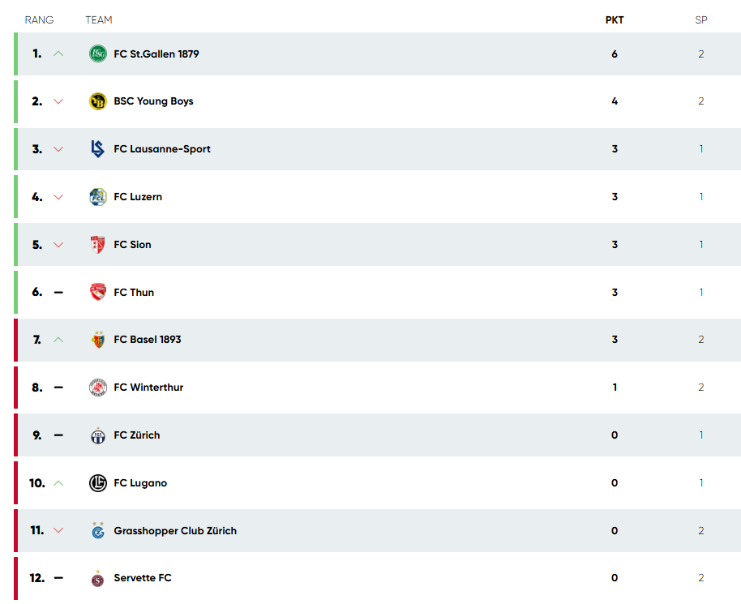Select the TEAM column header

click(99, 19)
